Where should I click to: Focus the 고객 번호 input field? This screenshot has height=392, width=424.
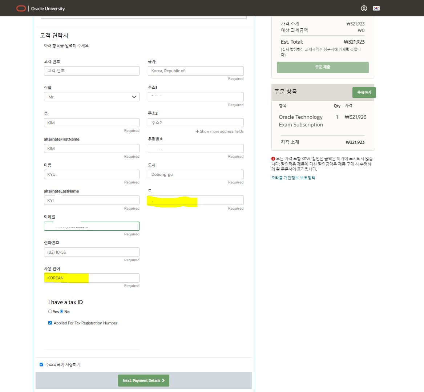coord(92,71)
